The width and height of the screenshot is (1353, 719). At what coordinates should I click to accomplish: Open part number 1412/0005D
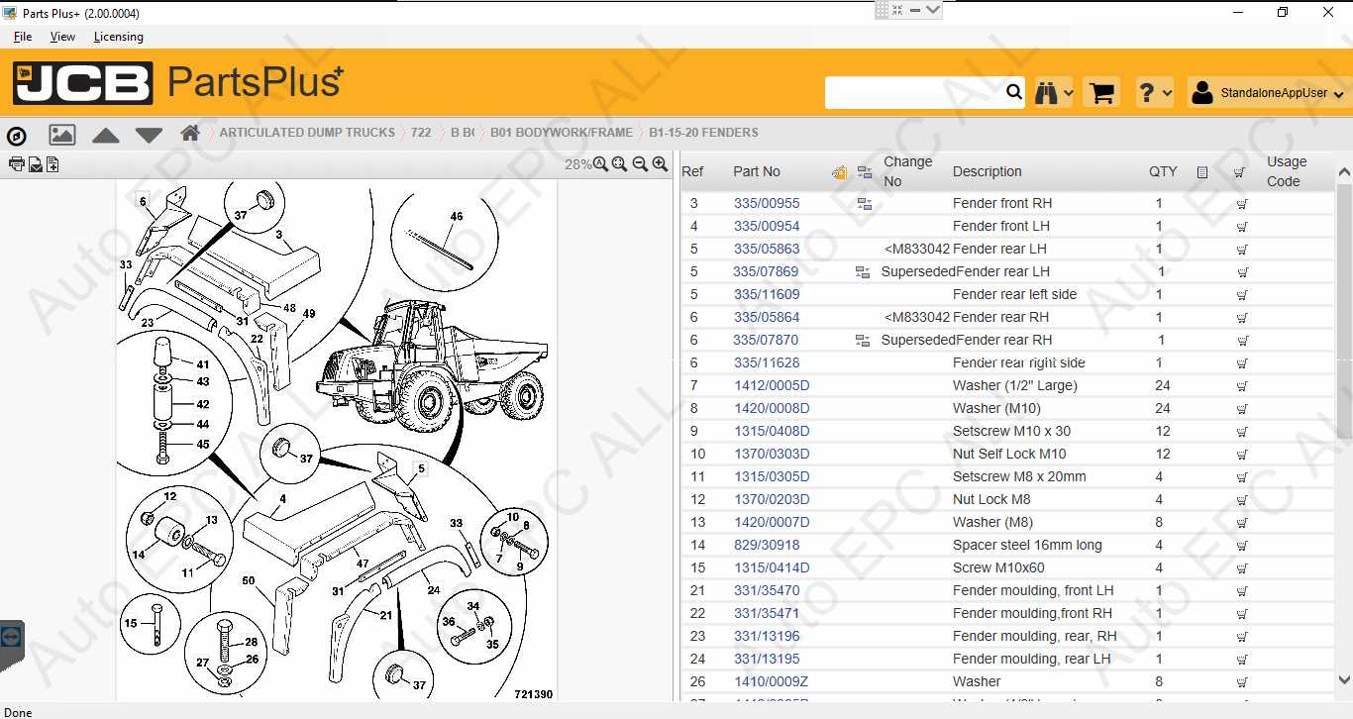pos(772,386)
